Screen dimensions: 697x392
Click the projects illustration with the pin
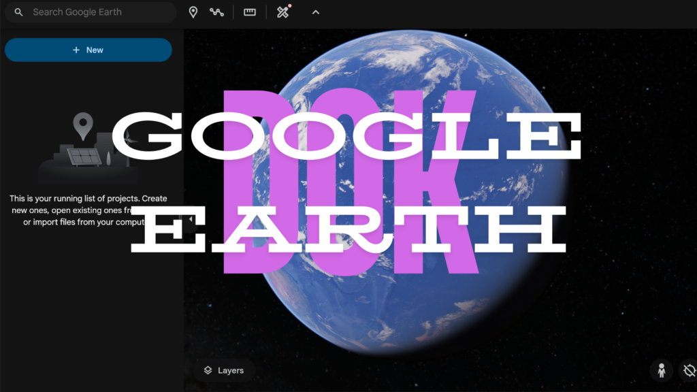[88, 148]
